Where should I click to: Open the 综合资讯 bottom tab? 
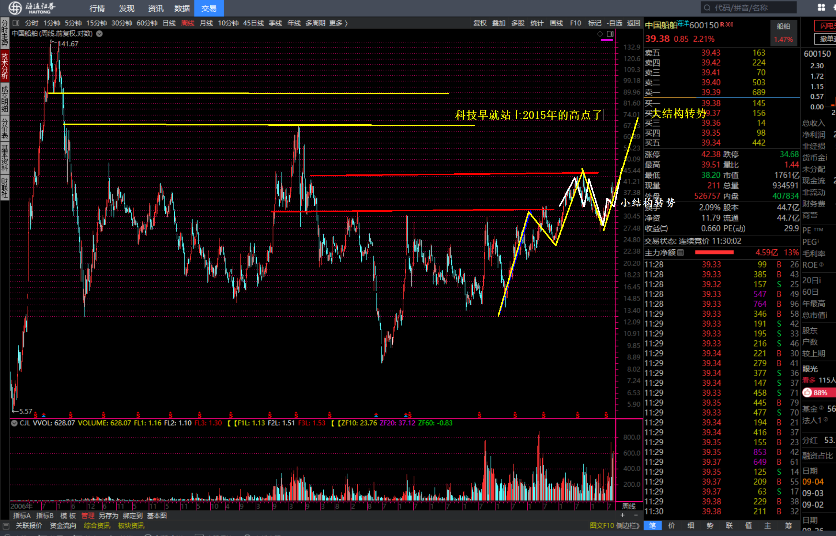coord(97,526)
